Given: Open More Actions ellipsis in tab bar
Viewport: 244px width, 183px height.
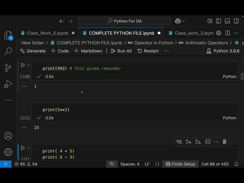Looking at the screenshot, I should 236,33.
